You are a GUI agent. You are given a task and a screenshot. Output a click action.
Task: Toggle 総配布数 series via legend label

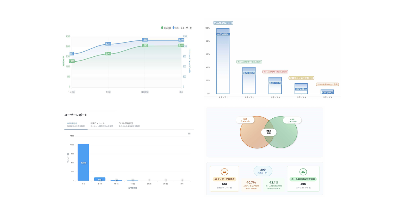pos(167,28)
